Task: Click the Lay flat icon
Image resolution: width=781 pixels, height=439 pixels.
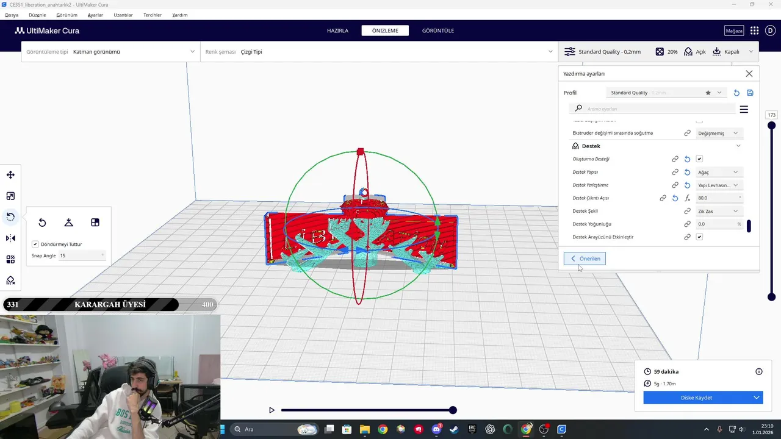Action: (x=68, y=223)
